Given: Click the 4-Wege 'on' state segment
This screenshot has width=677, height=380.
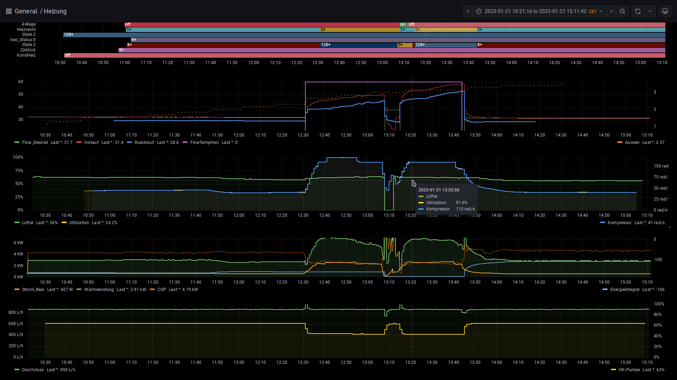Looking at the screenshot, I should tap(403, 25).
